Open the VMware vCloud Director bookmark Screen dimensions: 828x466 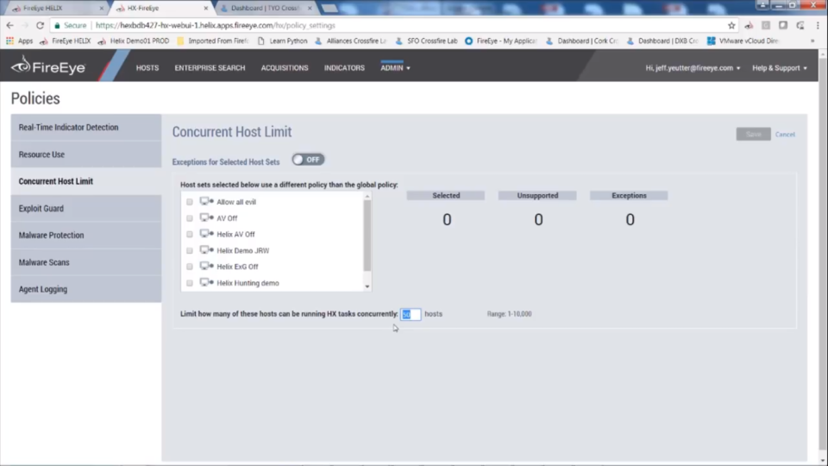click(x=743, y=41)
